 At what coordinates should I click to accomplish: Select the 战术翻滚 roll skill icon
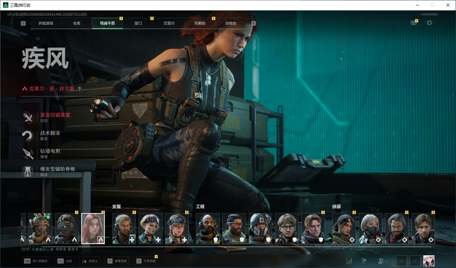pyautogui.click(x=27, y=135)
